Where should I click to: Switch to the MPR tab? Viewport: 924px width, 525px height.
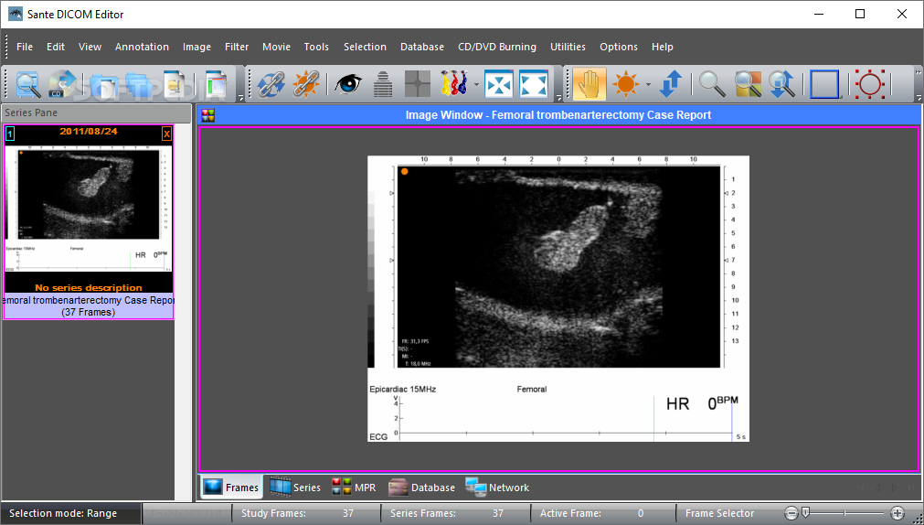(x=353, y=487)
